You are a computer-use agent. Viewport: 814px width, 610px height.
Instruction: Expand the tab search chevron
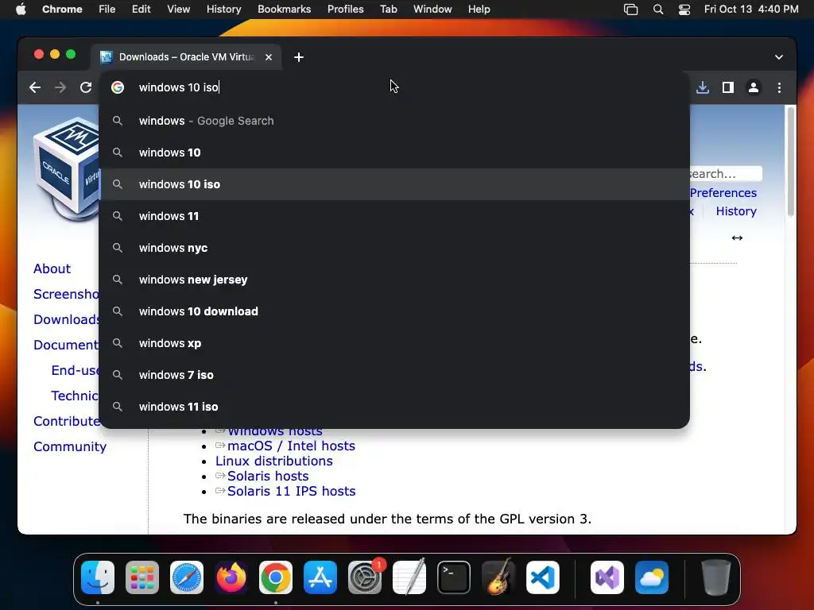coord(779,57)
